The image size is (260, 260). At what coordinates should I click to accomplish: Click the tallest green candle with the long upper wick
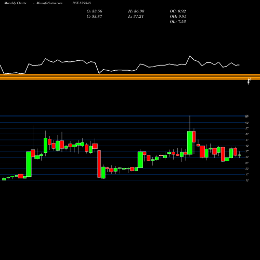point(190,143)
